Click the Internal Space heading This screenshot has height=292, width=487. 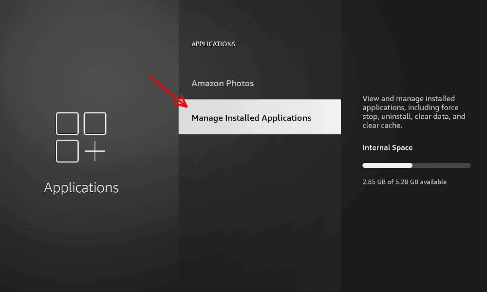pos(388,147)
